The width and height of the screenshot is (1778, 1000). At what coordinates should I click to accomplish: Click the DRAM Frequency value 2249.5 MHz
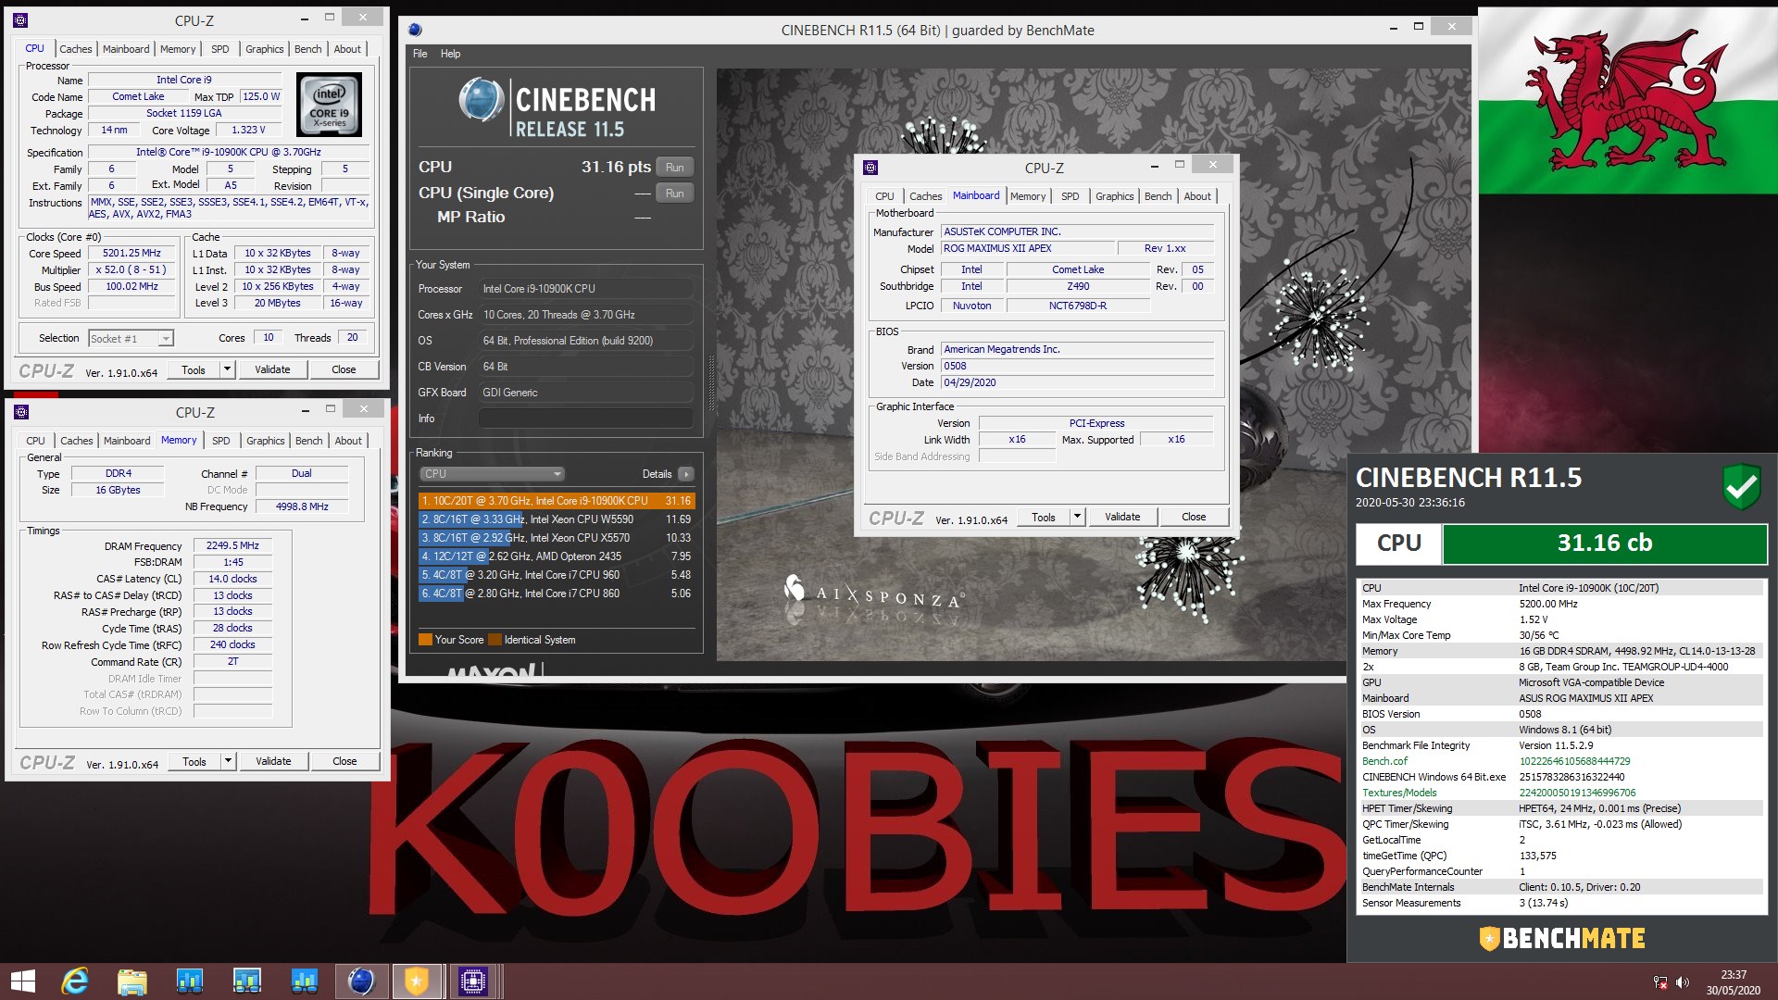pos(232,546)
